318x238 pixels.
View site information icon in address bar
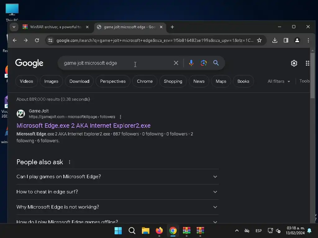(x=50, y=40)
